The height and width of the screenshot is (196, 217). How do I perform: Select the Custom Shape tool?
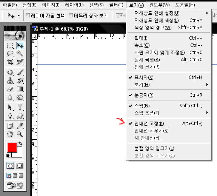(x=20, y=116)
